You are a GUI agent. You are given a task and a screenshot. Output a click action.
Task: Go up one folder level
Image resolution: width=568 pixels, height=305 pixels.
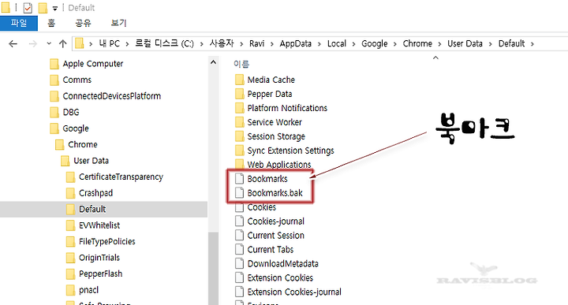click(x=62, y=44)
